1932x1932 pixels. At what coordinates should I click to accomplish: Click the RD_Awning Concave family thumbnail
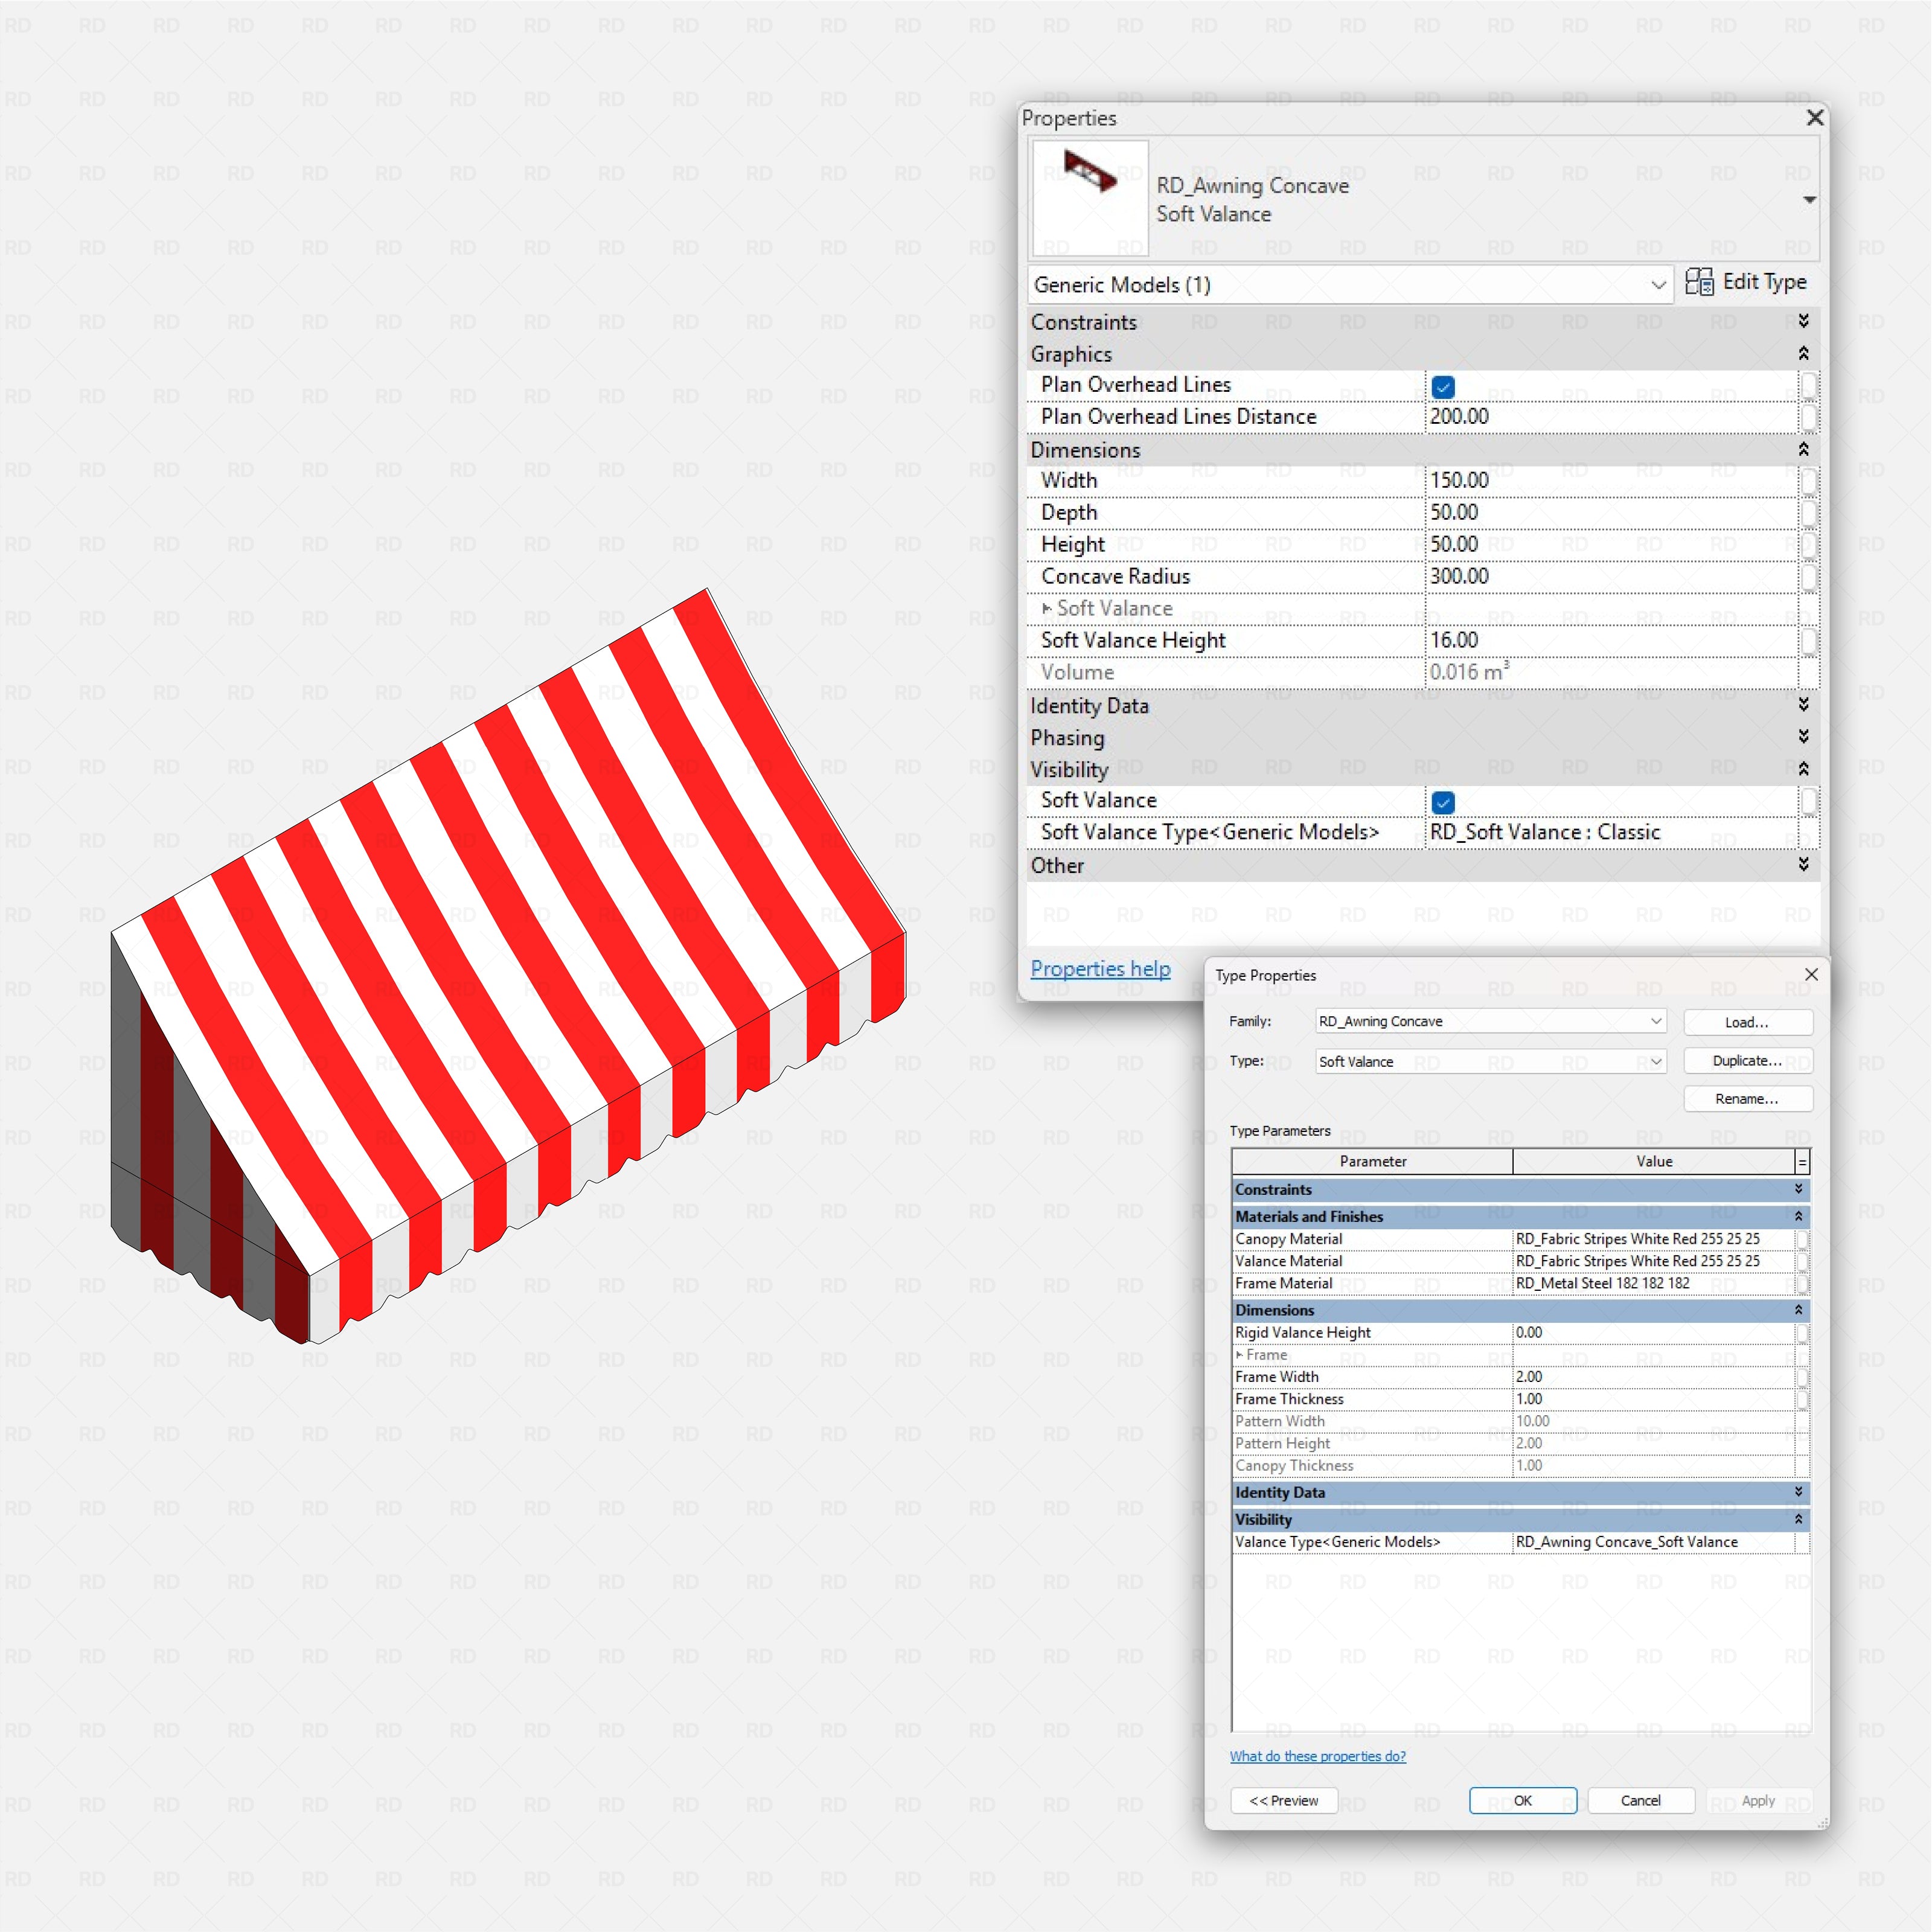click(1090, 198)
